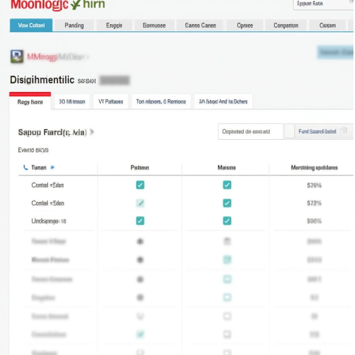The height and width of the screenshot is (355, 355).
Task: Uncheck Patimn checkbox in first Contrel row
Action: click(x=140, y=185)
